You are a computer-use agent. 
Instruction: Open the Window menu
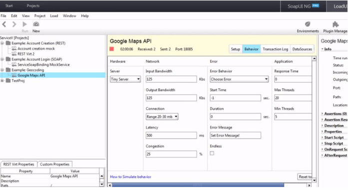click(69, 16)
